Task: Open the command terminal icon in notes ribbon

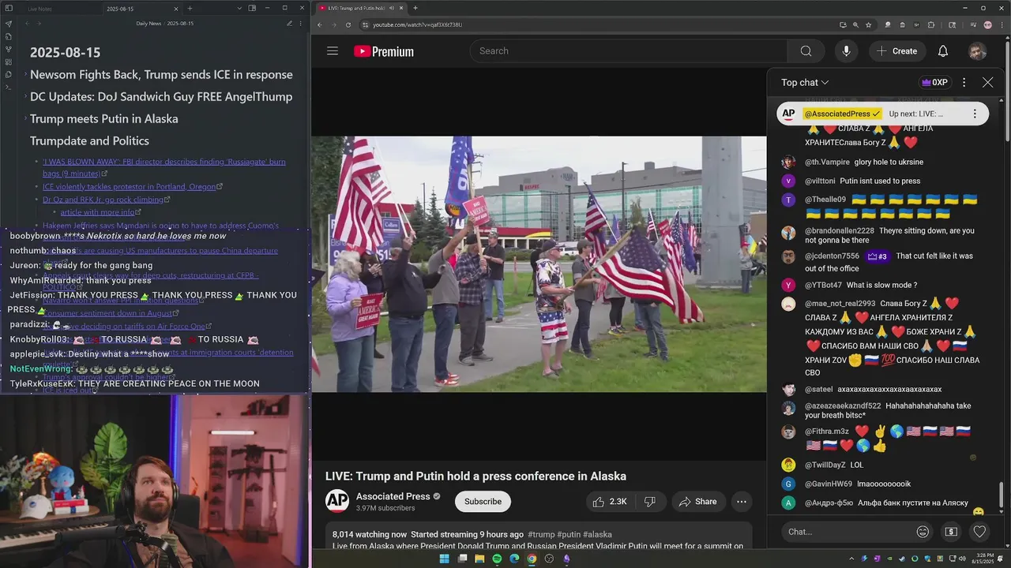Action: (8, 87)
